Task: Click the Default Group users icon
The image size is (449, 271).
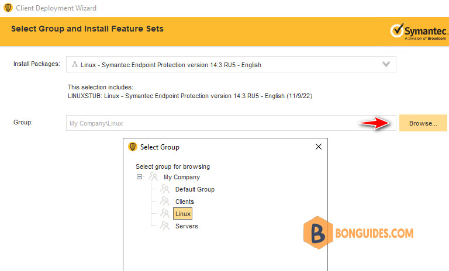Action: (x=165, y=189)
